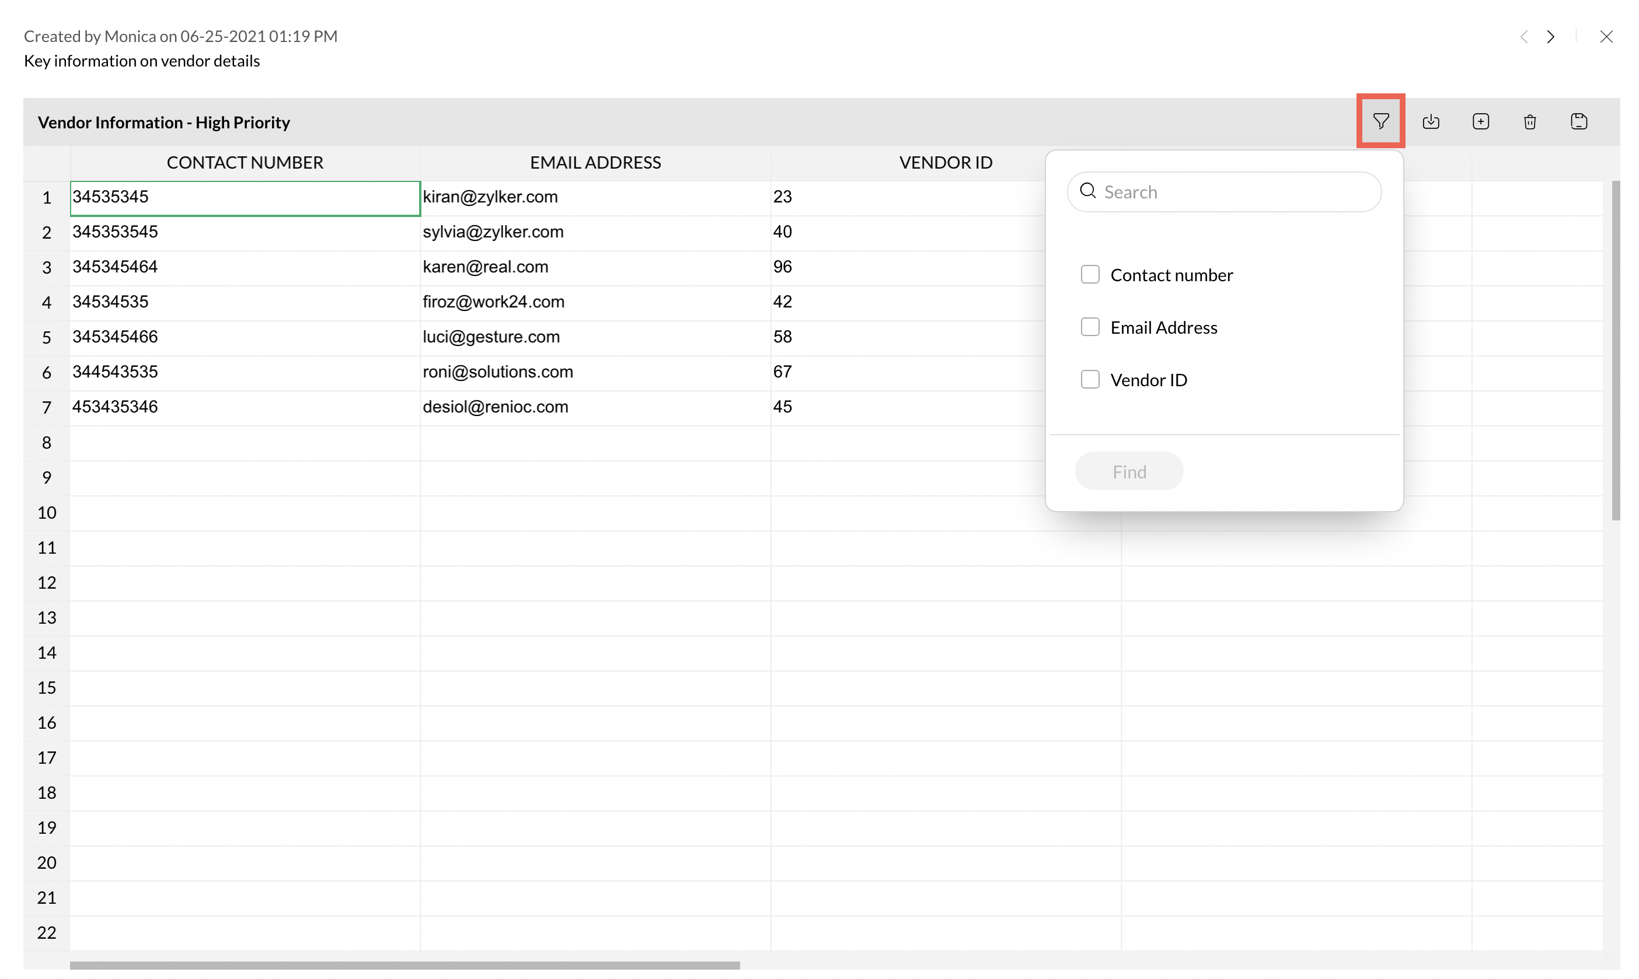Click the vertical scrollbar on right
The image size is (1639, 979).
(x=1615, y=349)
